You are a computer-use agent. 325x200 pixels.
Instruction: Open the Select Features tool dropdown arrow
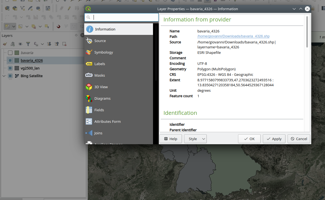[14, 26]
